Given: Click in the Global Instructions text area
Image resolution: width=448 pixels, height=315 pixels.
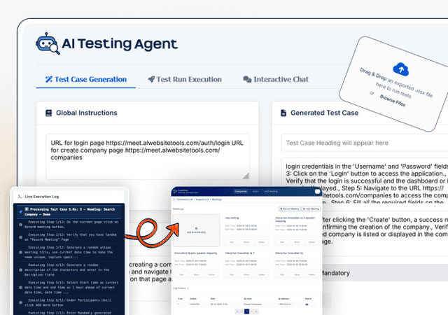Looking at the screenshot, I should [148, 157].
